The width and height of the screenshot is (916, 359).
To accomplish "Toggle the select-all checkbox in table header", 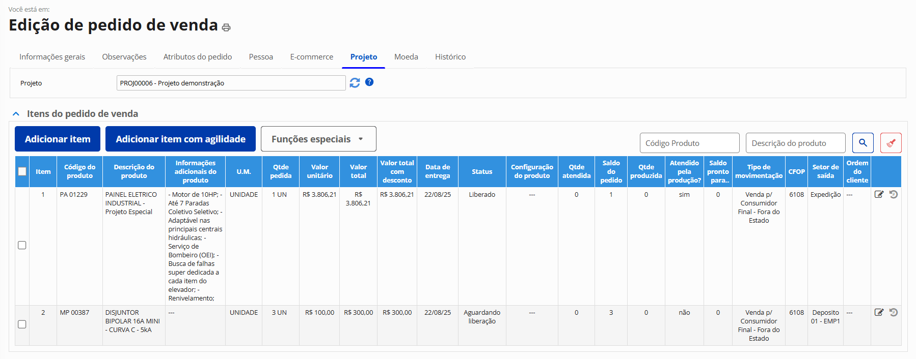I will 22,171.
